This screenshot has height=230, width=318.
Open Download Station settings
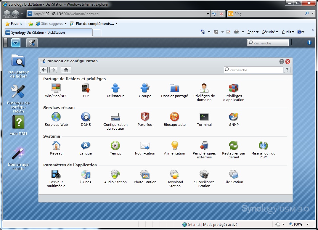(x=175, y=178)
